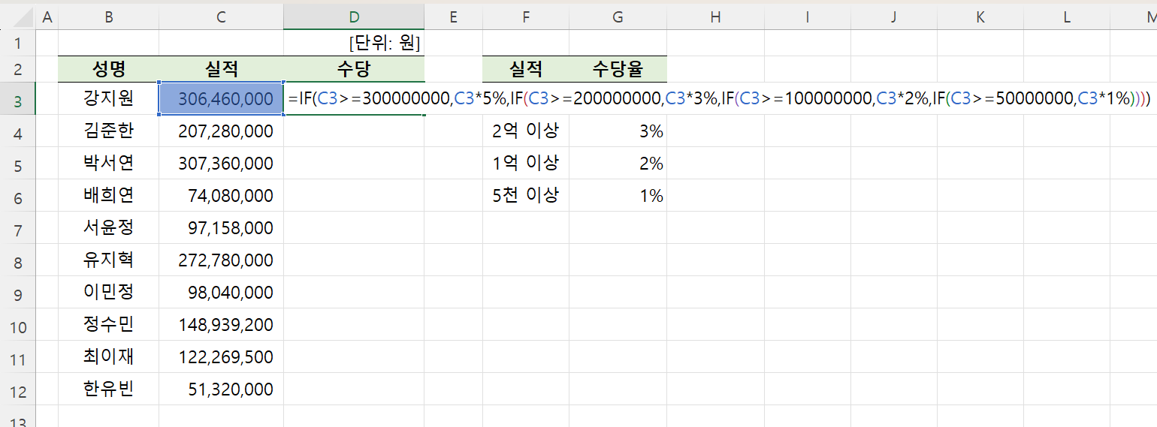Viewport: 1157px width, 427px height.
Task: Select column H header
Action: 715,17
